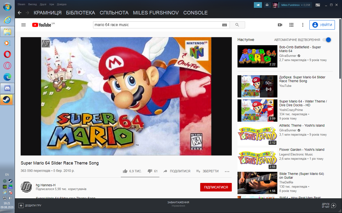Open the Steam menu

click(x=21, y=4)
